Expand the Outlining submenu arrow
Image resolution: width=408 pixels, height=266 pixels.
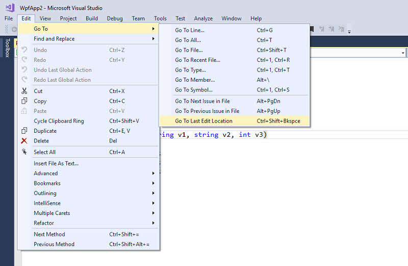[154, 193]
